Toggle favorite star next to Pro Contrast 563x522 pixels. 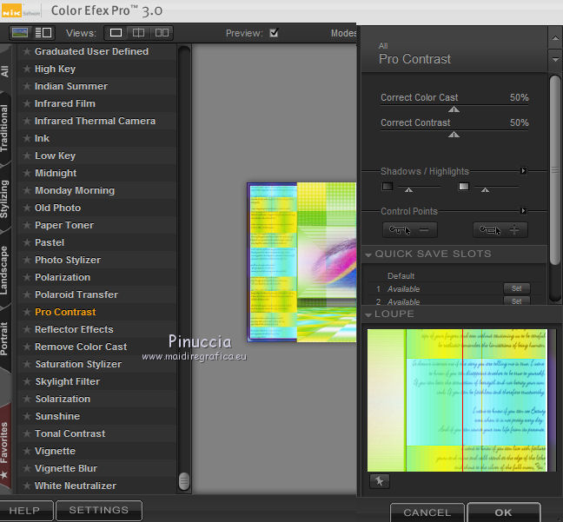[x=26, y=312]
